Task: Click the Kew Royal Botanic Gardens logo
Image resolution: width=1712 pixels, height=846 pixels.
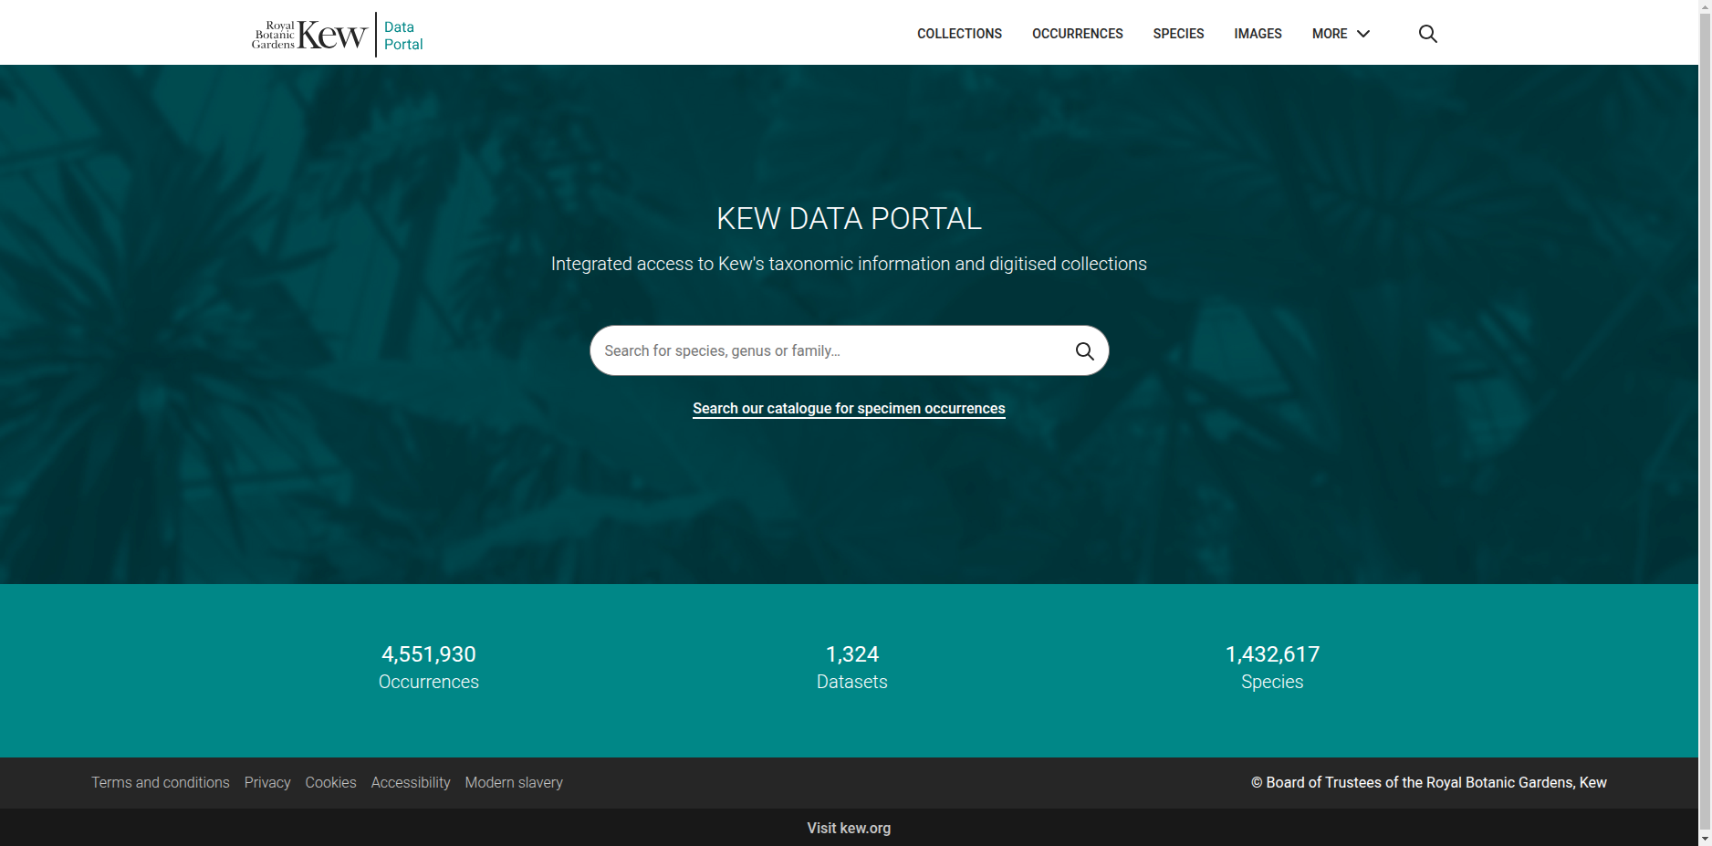Action: (x=309, y=35)
